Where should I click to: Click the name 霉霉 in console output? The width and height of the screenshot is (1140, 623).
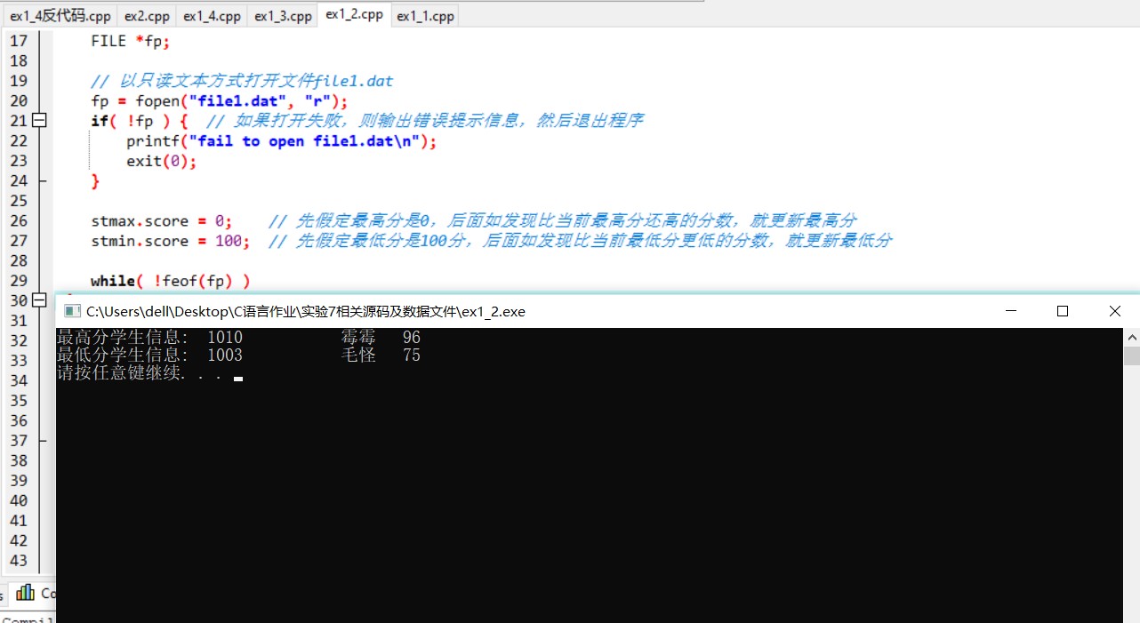(x=358, y=338)
